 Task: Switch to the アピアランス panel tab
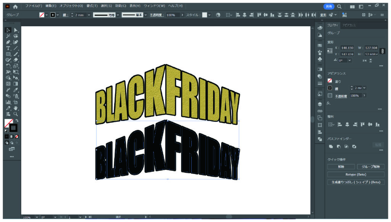[x=349, y=25]
